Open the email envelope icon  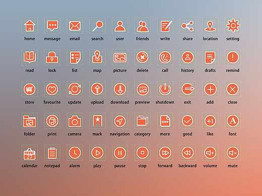[x=75, y=26]
